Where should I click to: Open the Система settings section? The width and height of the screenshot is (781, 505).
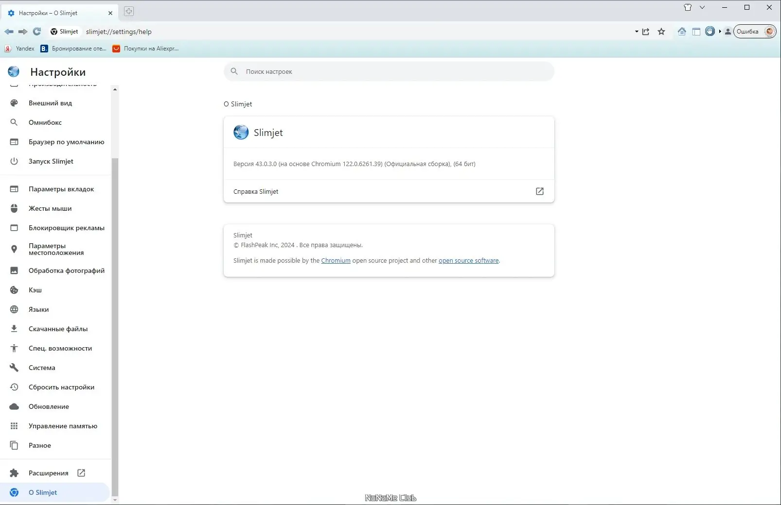click(55, 368)
